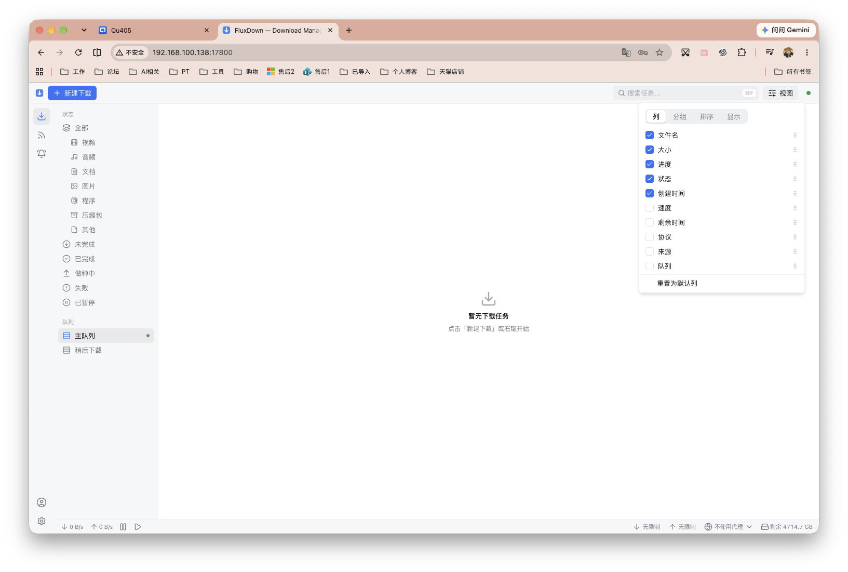Open the user account icon at bottom left

tap(42, 502)
